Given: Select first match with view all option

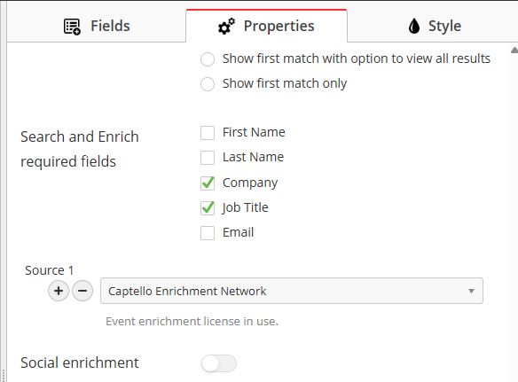Looking at the screenshot, I should [208, 59].
